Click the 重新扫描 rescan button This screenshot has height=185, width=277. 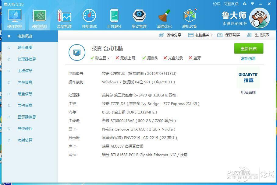click(x=249, y=48)
